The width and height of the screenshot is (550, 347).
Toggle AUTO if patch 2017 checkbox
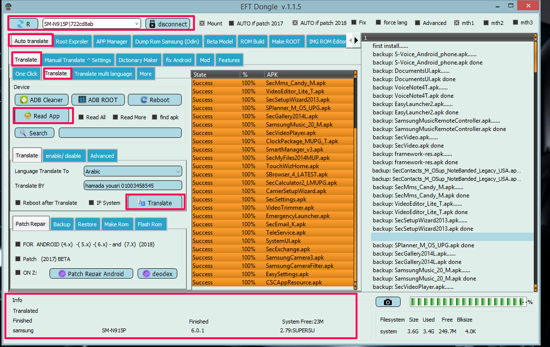click(x=232, y=23)
